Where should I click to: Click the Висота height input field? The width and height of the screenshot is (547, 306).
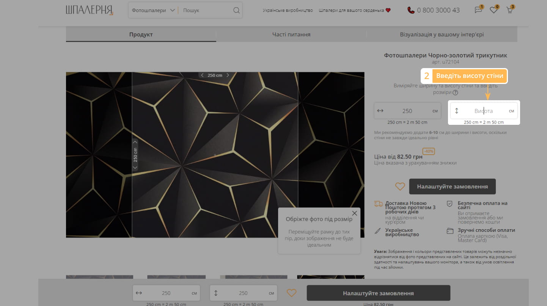[x=483, y=111]
